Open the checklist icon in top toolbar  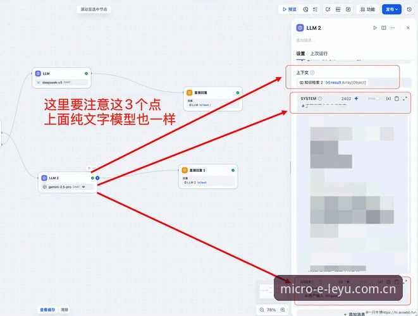coord(315,9)
